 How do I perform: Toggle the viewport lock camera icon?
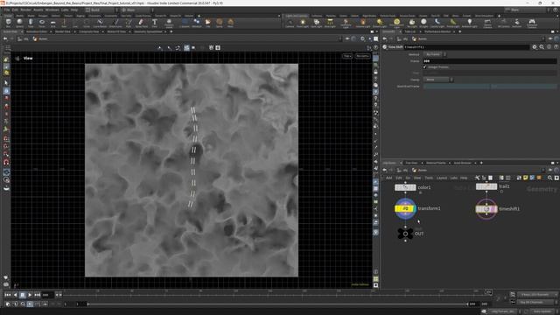point(375,72)
